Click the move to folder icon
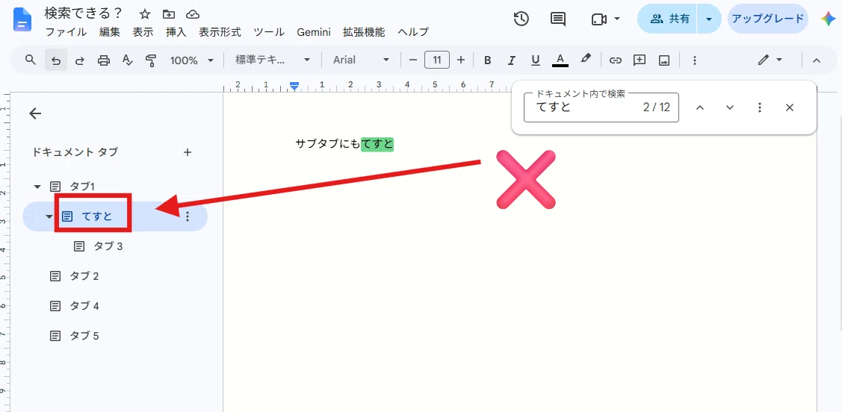Image resolution: width=842 pixels, height=412 pixels. (169, 14)
